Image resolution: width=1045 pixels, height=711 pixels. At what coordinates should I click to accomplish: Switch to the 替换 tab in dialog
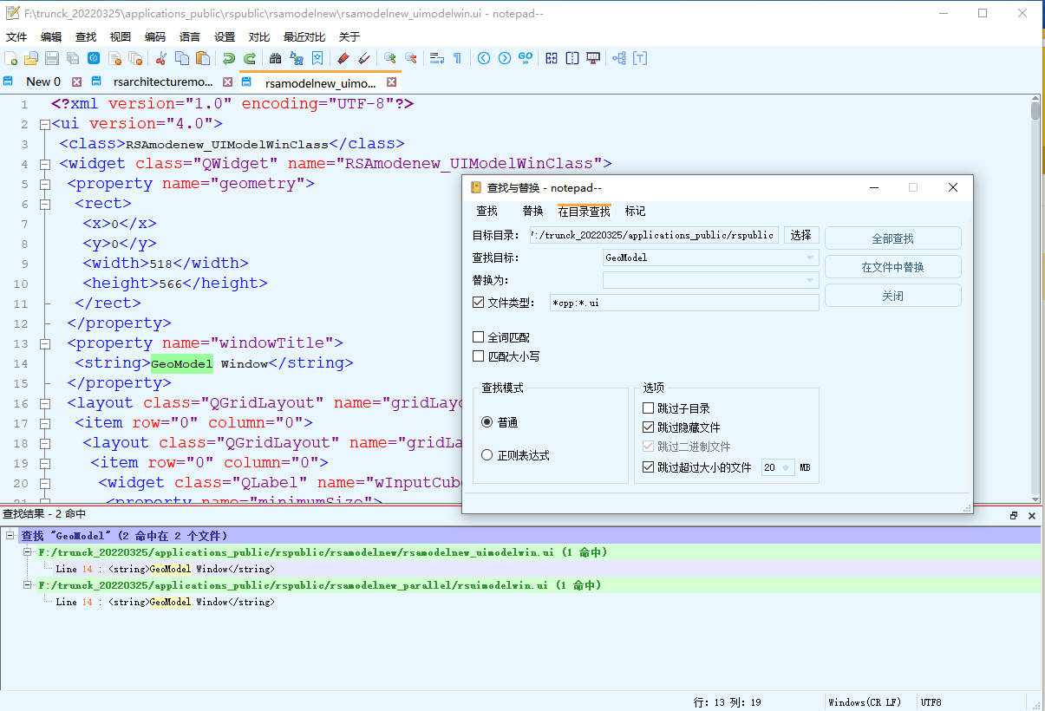point(532,212)
